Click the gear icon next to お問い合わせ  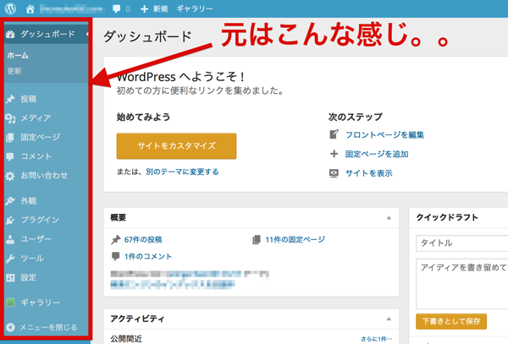point(10,176)
